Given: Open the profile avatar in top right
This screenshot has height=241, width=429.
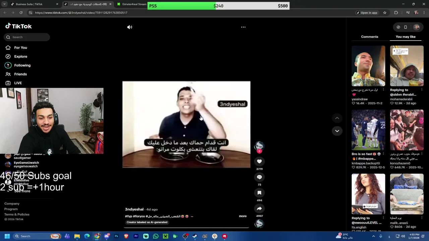Looking at the screenshot, I should [416, 27].
